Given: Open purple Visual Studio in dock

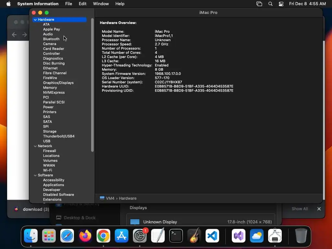Looking at the screenshot, I should point(239,235).
